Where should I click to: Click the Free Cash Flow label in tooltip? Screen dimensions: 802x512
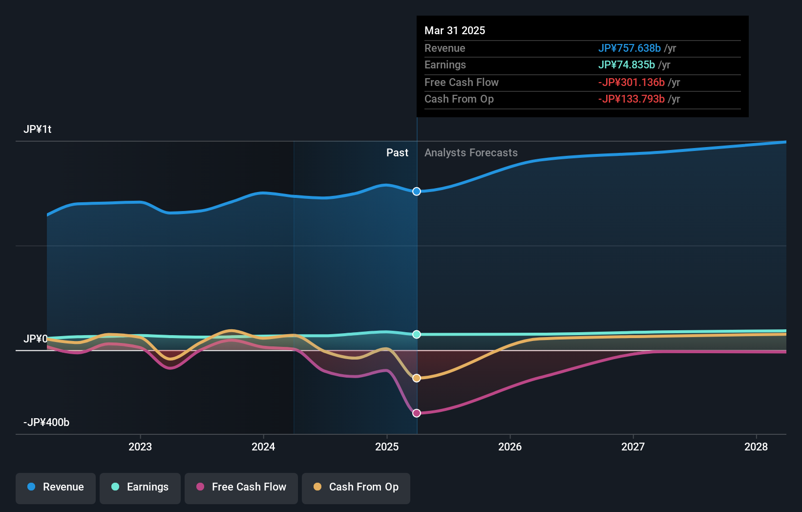pyautogui.click(x=462, y=82)
